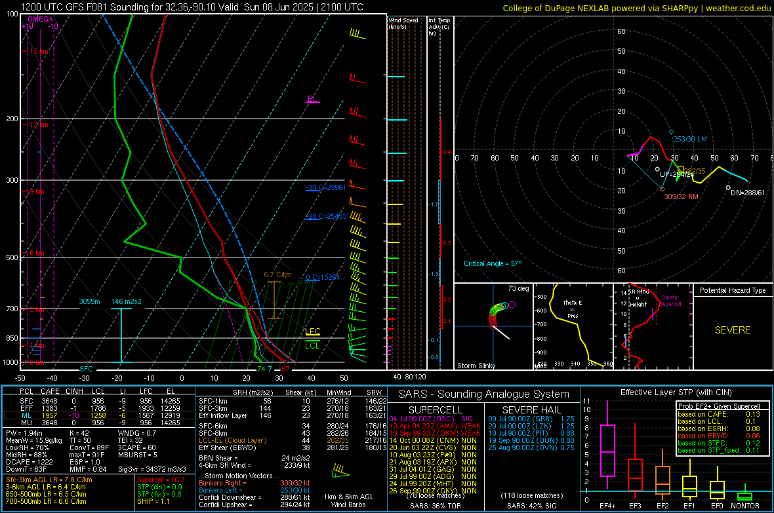Click the based on CAPE: 0.13 row
Image resolution: width=774 pixels, height=513 pixels.
719,414
